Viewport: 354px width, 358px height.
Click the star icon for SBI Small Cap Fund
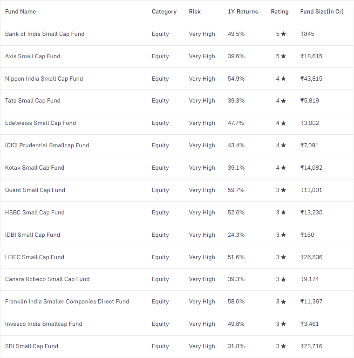(x=283, y=346)
